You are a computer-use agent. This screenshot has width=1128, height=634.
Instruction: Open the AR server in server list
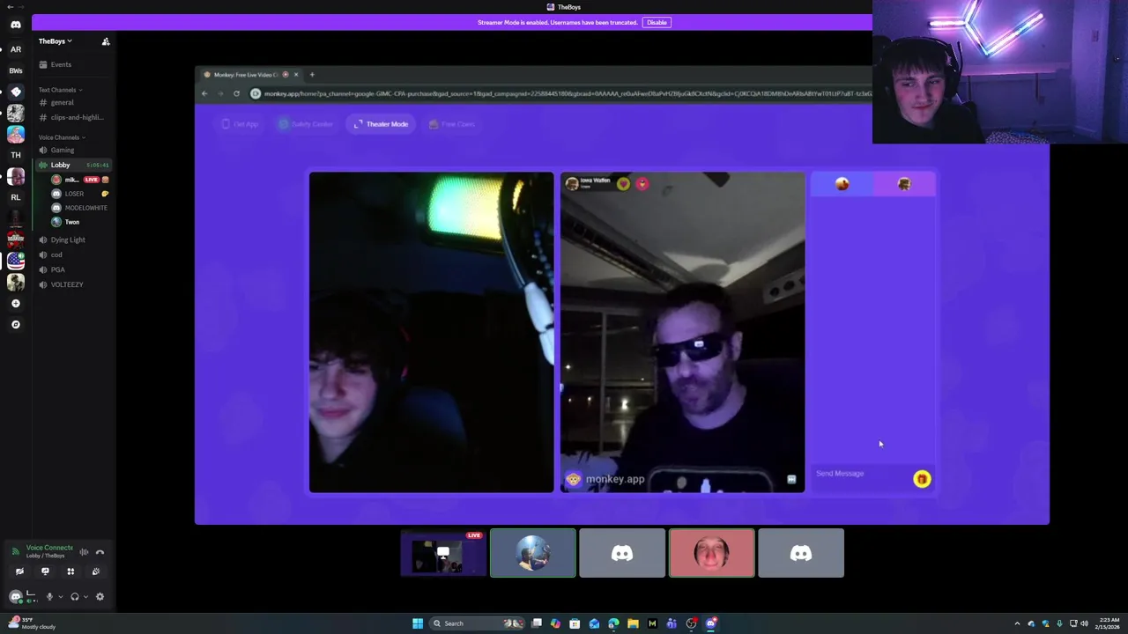(15, 49)
